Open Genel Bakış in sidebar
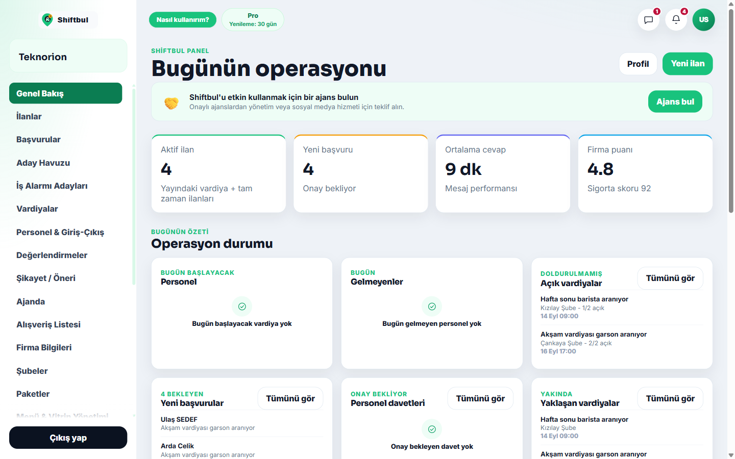Image resolution: width=735 pixels, height=459 pixels. coord(65,93)
